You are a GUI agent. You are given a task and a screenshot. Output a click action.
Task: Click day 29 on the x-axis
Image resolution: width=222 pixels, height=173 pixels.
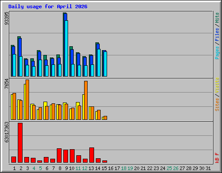[195, 168]
